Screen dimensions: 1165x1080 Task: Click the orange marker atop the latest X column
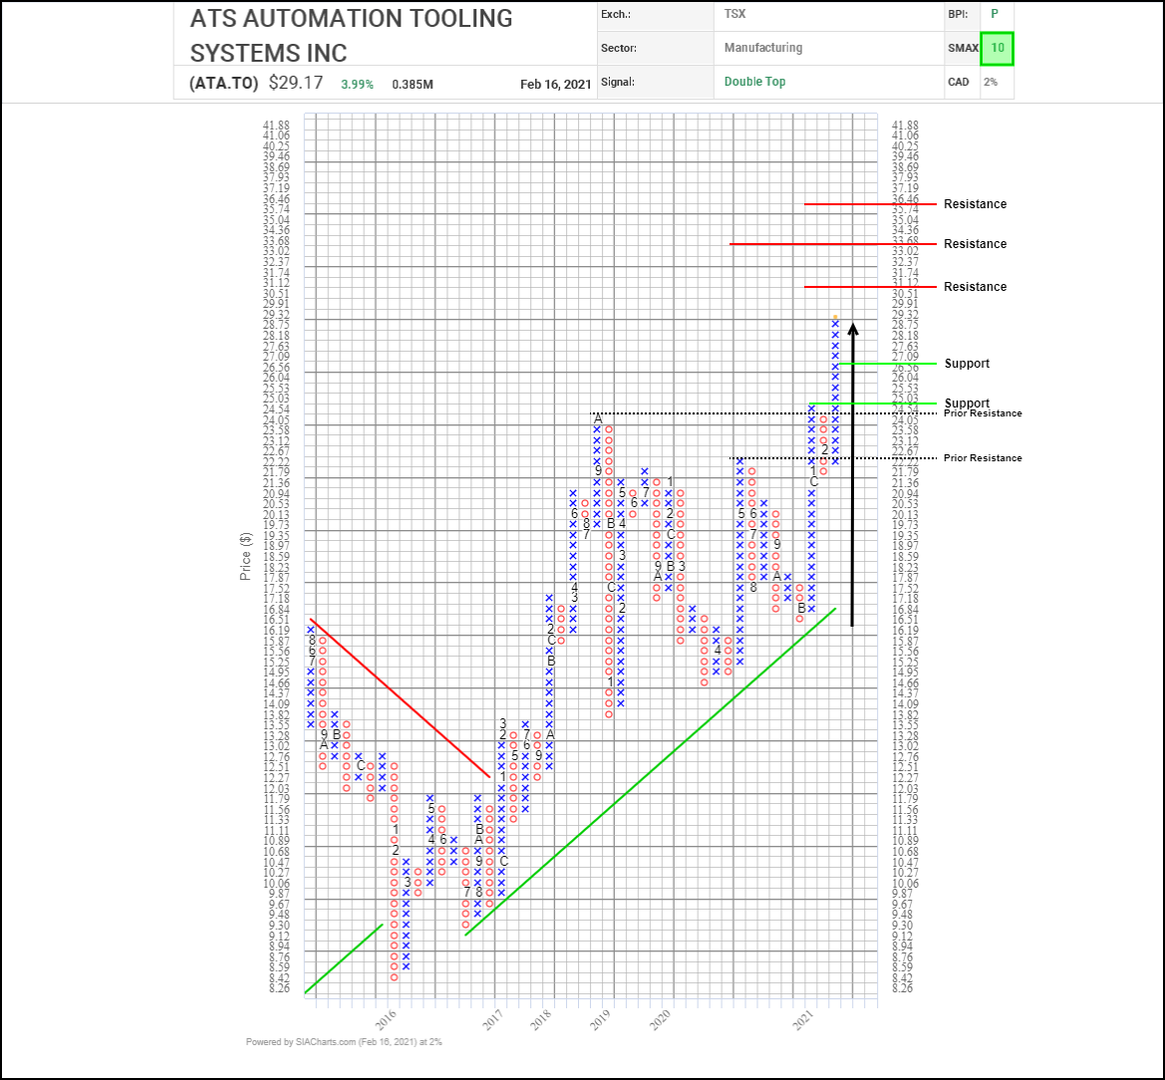tap(835, 317)
